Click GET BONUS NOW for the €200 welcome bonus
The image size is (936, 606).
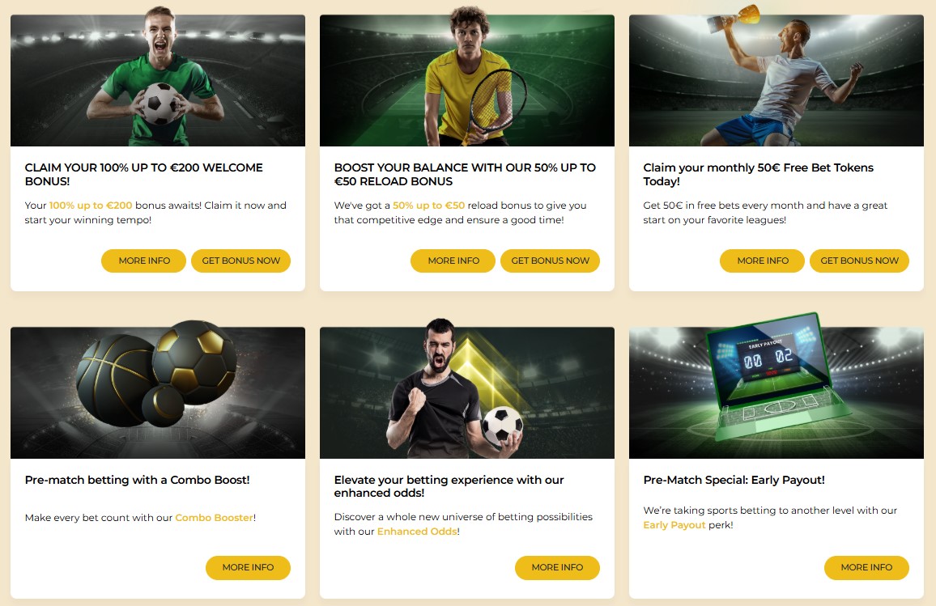240,261
